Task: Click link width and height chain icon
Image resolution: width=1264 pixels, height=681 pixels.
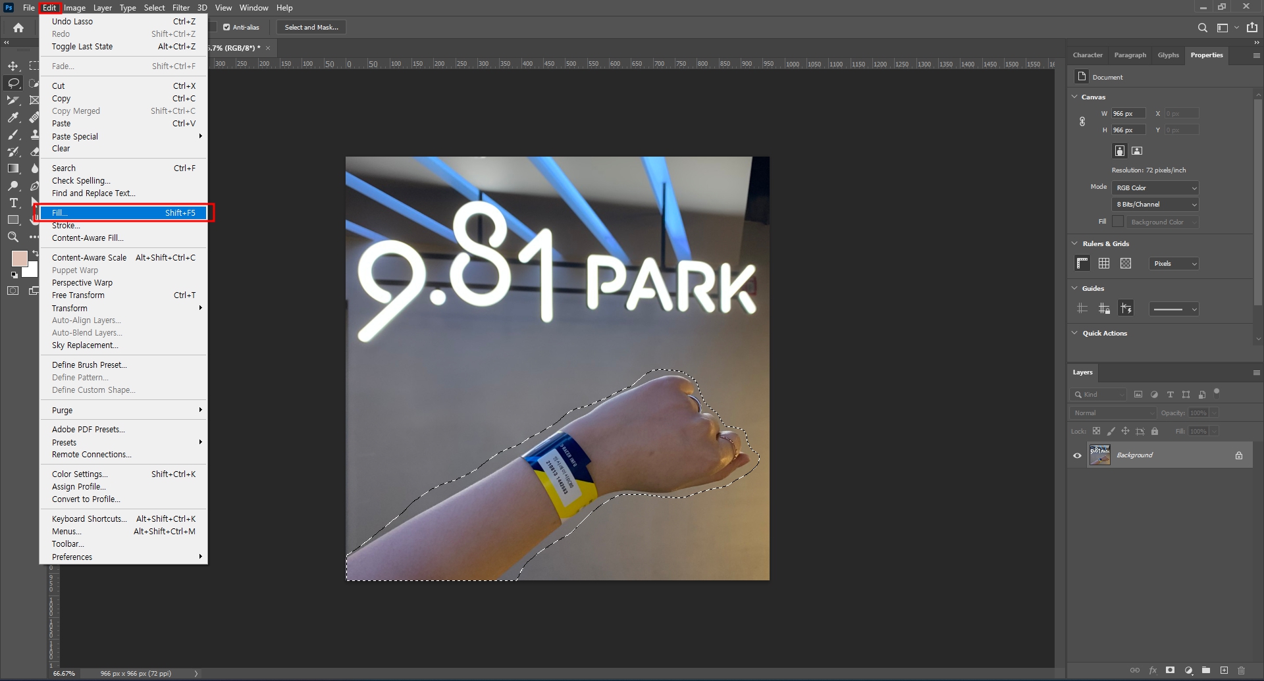Action: tap(1082, 122)
